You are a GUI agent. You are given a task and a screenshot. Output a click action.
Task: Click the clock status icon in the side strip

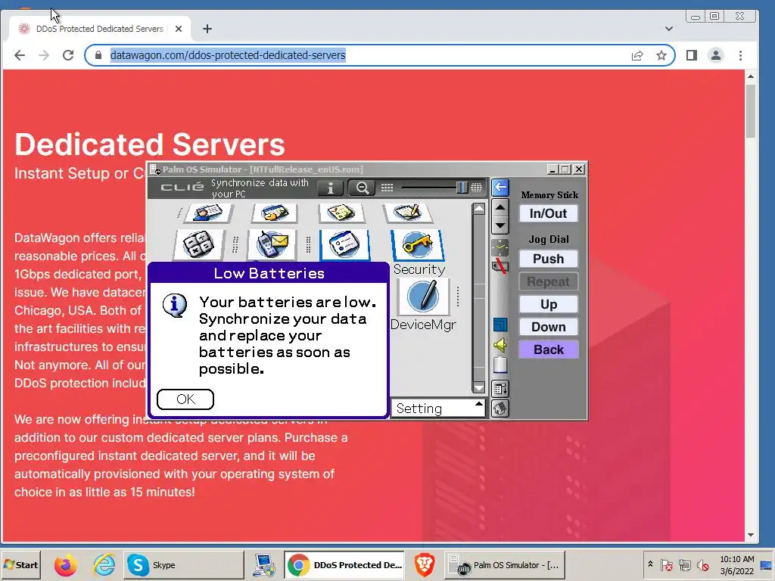point(500,247)
